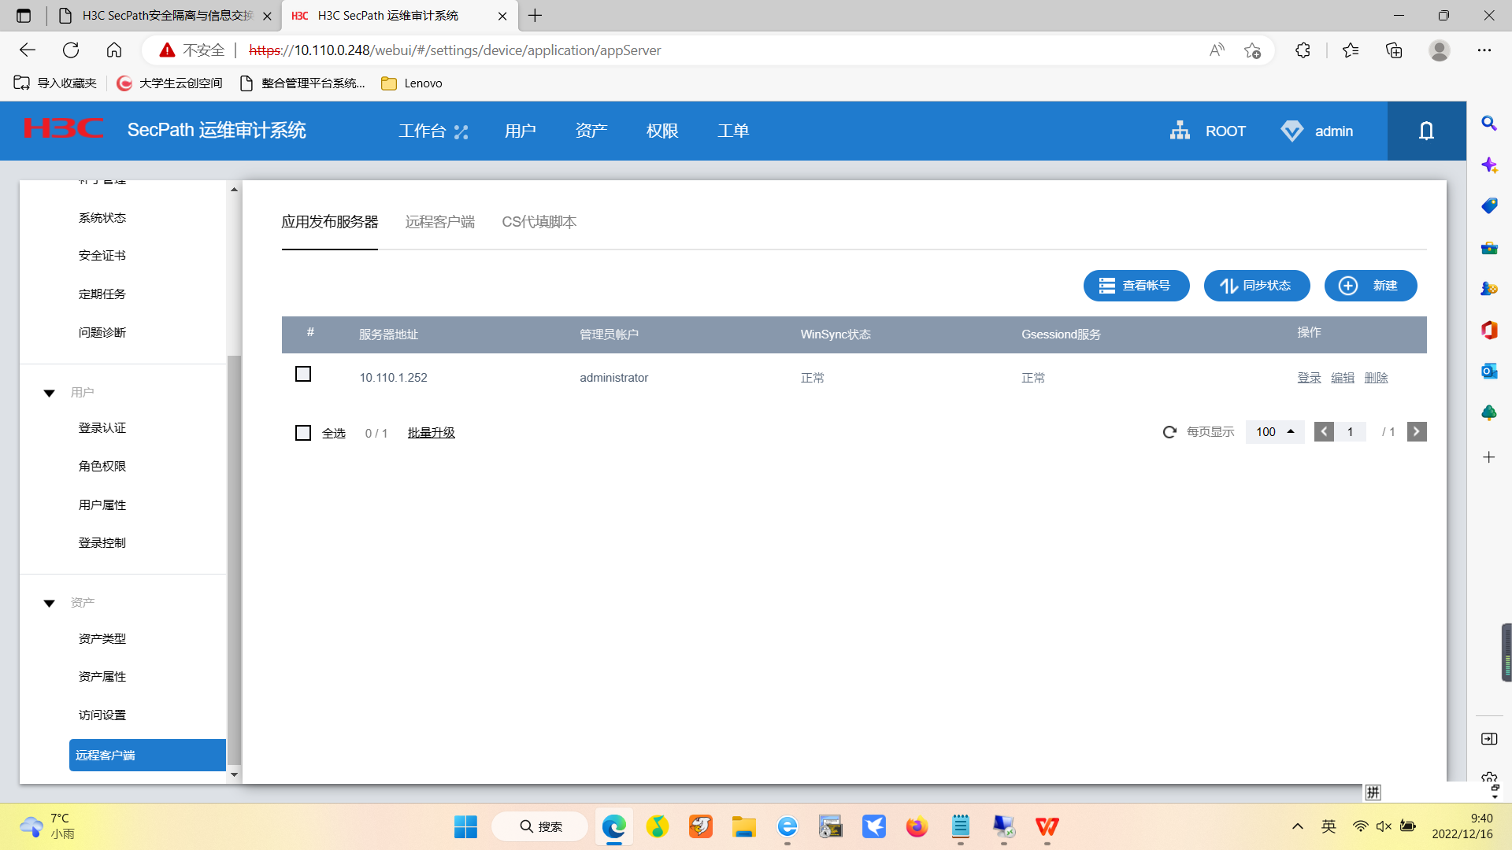Check the 10.110.1.252 server row checkbox
This screenshot has height=850, width=1512.
click(x=303, y=374)
